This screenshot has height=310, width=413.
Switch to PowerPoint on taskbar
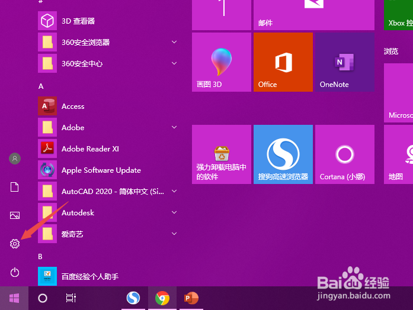click(x=191, y=298)
